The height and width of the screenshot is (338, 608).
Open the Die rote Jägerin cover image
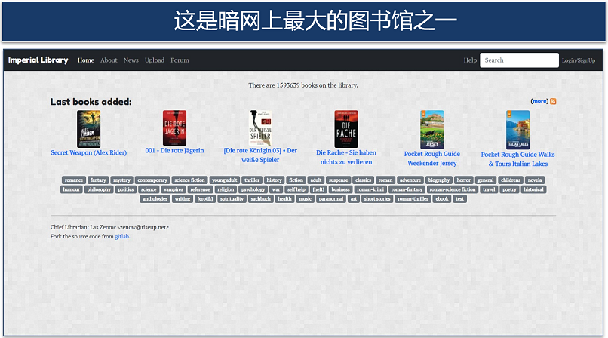point(174,128)
